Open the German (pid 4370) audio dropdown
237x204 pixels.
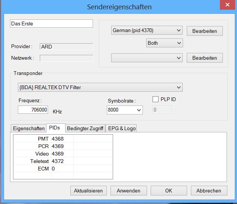(x=147, y=31)
